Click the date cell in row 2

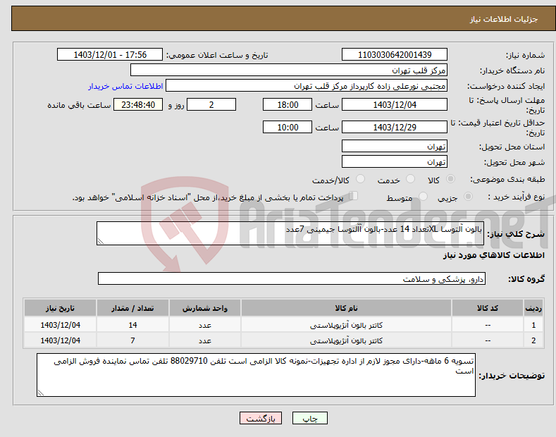pos(61,340)
